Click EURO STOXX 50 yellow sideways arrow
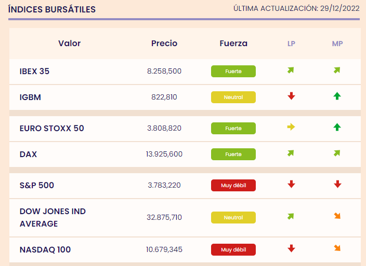This screenshot has height=266, width=366. [291, 127]
